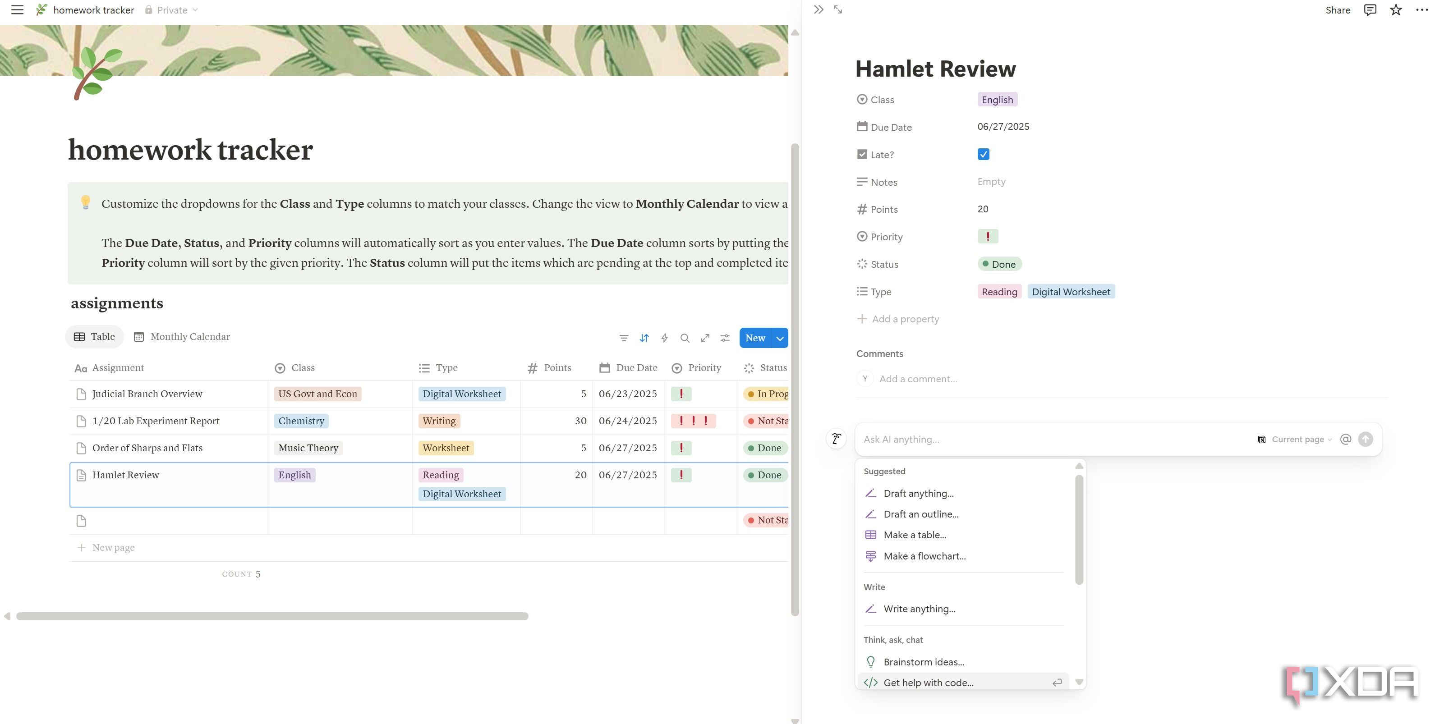Viewport: 1435px width, 724px height.
Task: Open Hamlet Review in full page
Action: 838,9
